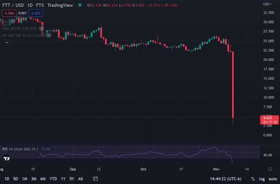Toggle log scale mode

(262, 179)
